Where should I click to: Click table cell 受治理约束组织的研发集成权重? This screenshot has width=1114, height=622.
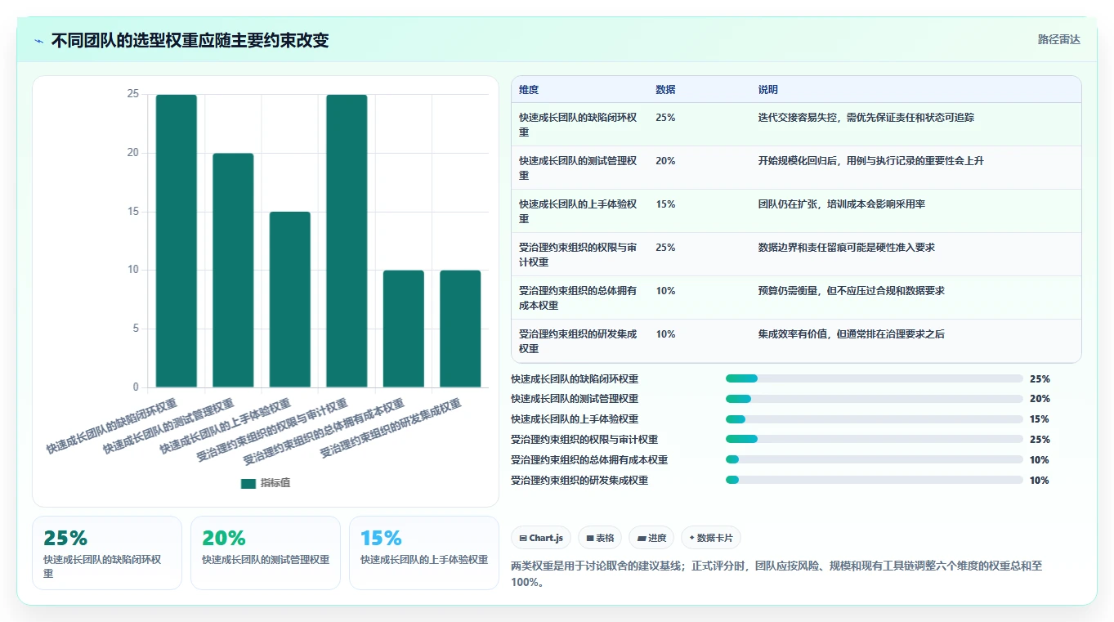[x=578, y=341]
